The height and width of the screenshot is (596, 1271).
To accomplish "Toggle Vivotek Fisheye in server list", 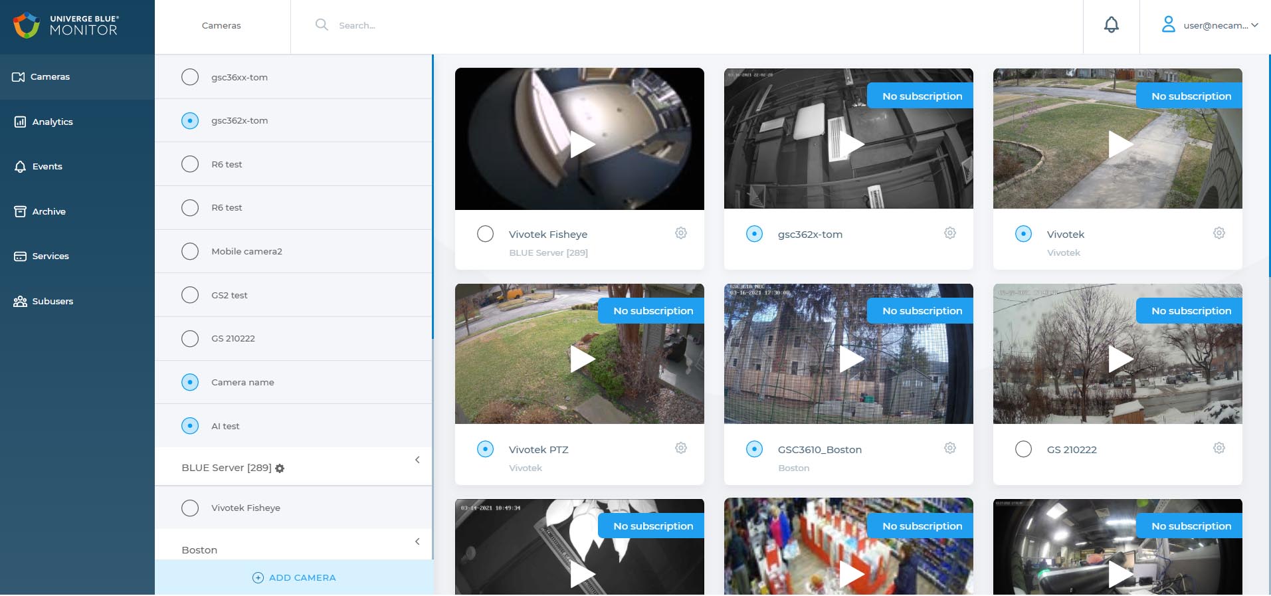I will tap(190, 508).
